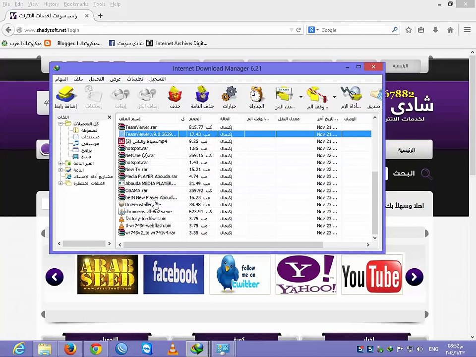Select the Music category folder
Viewport: 476px width, 357px height.
[86, 144]
